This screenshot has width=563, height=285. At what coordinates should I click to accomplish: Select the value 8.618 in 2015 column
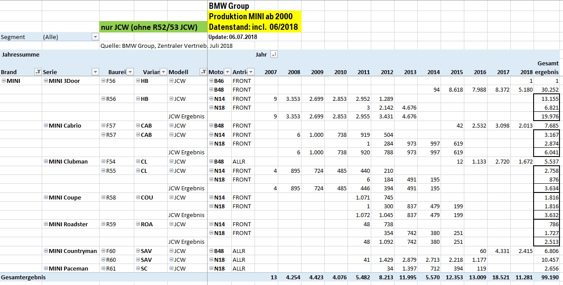tap(455, 89)
